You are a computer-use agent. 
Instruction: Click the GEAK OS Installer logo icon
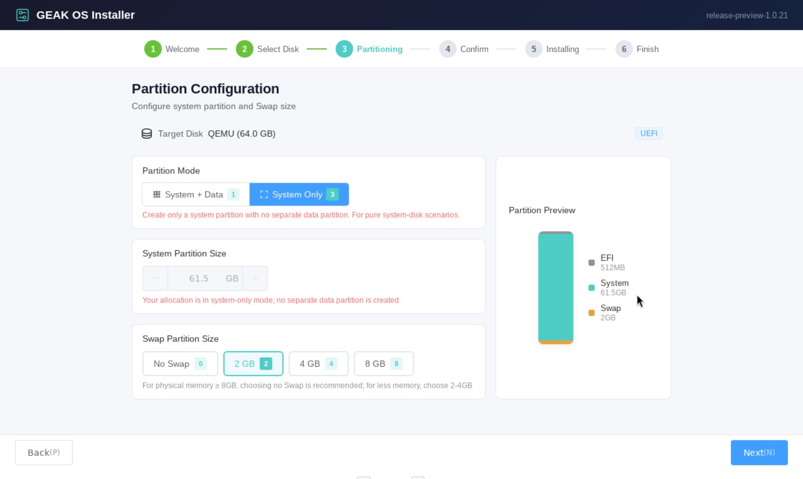pos(23,15)
